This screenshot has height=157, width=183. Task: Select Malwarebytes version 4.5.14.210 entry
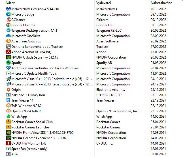coord(35,9)
